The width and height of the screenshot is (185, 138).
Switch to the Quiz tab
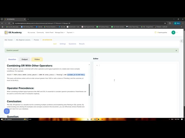pos(55,44)
